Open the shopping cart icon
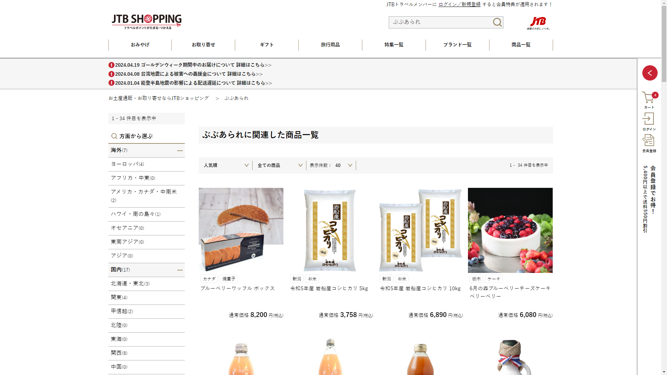 (x=648, y=98)
